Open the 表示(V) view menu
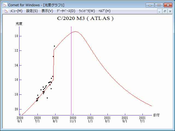The image size is (175, 131). point(47,11)
